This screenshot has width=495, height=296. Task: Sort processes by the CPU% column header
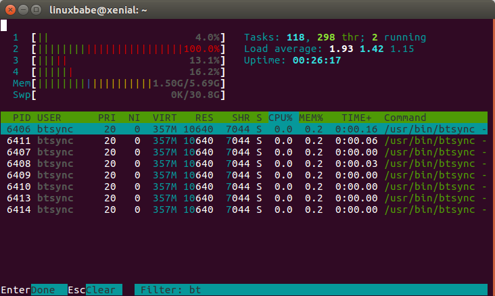click(x=281, y=118)
